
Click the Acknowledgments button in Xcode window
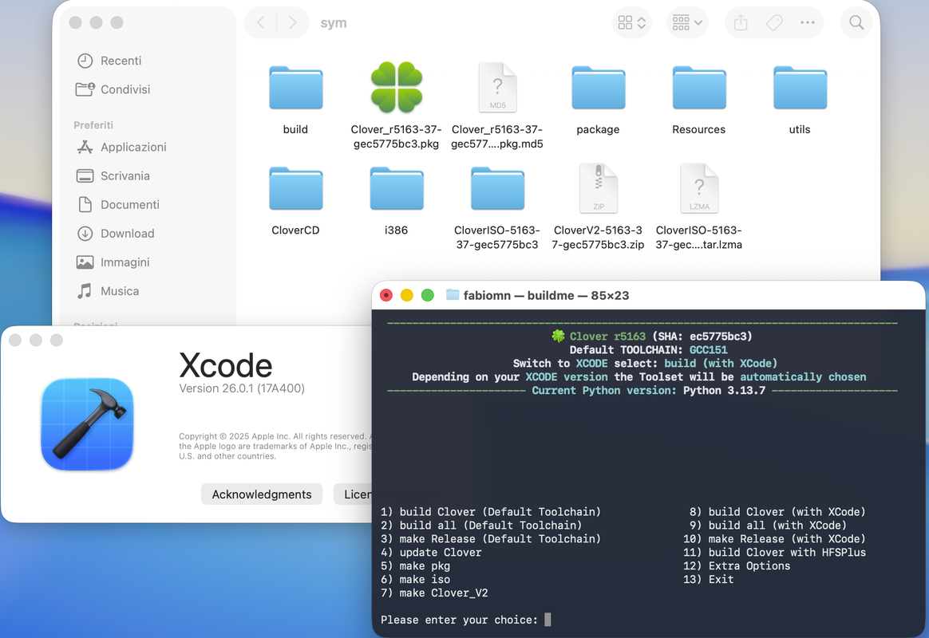tap(261, 494)
